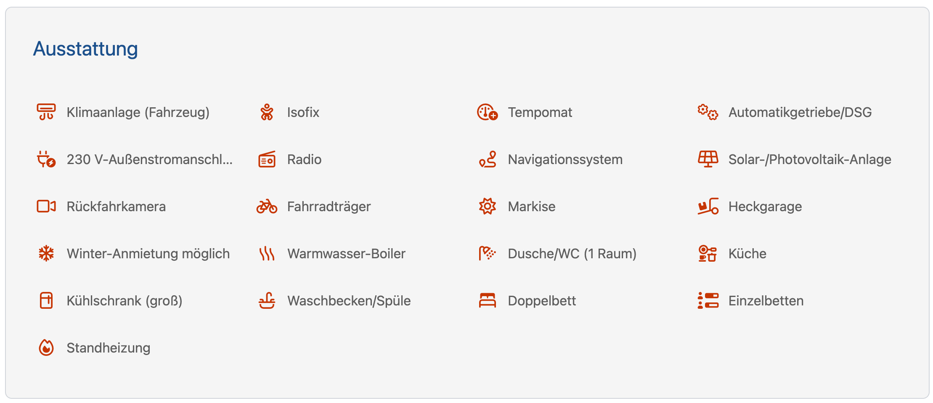Image resolution: width=933 pixels, height=403 pixels.
Task: Click the bed icon for Doppelbett
Action: point(487,301)
